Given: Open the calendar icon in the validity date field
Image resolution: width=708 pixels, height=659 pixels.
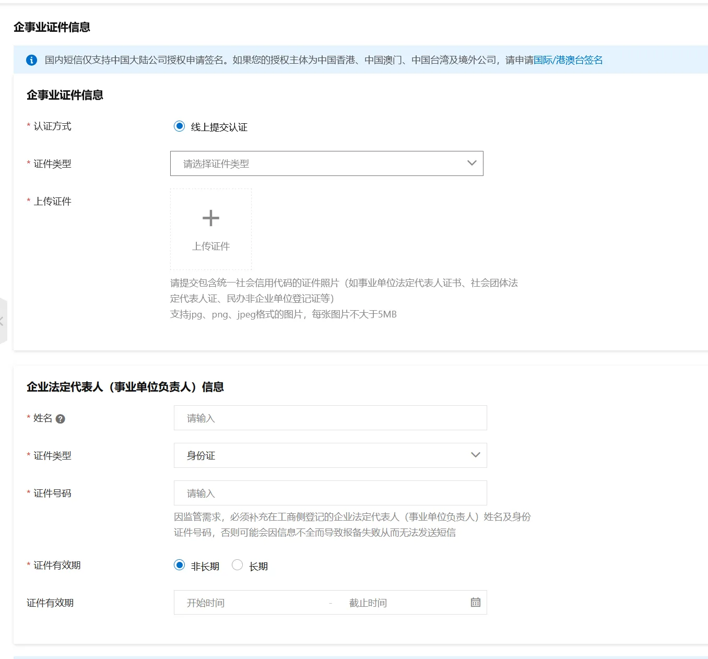Looking at the screenshot, I should click(475, 602).
